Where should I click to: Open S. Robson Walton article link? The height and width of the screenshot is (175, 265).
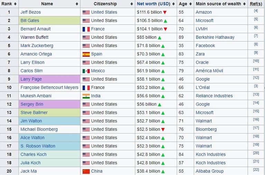point(38,146)
